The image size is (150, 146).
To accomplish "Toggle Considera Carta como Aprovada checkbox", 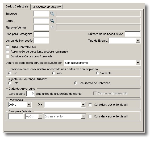I will point(7,56).
